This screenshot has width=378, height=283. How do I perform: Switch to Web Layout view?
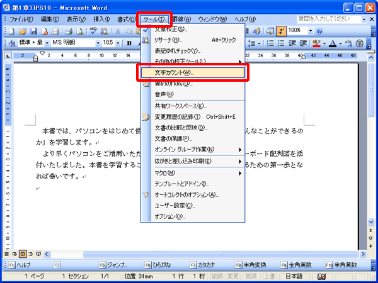pyautogui.click(x=14, y=254)
